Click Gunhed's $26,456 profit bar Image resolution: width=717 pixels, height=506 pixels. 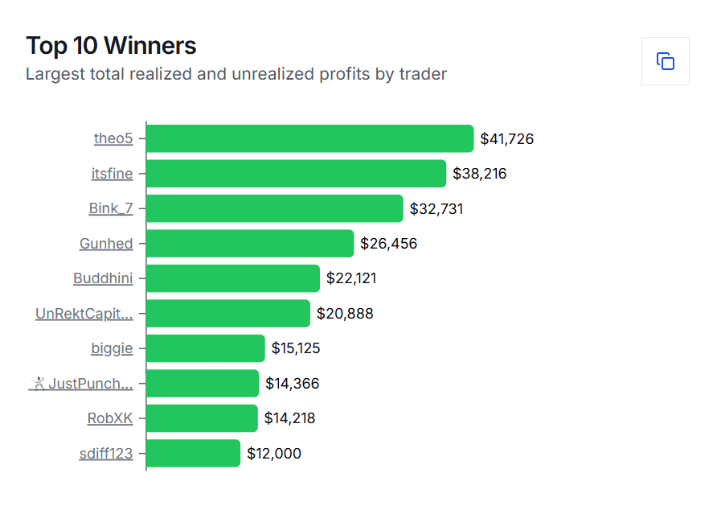(249, 243)
